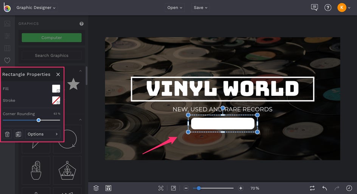Viewport: 357px width, 194px height.
Task: Duplicate the rectangle with copy icon
Action: pos(19,134)
